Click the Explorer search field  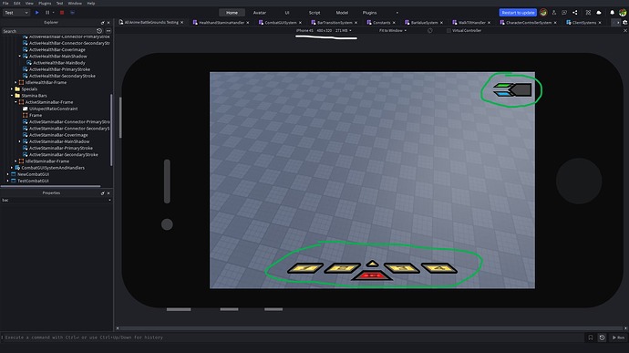tap(48, 31)
